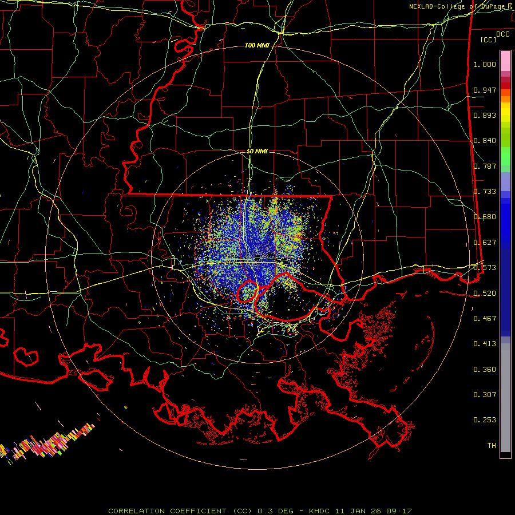Image resolution: width=515 pixels, height=515 pixels.
Task: Click the 0.360 scale value
Action: [x=485, y=370]
